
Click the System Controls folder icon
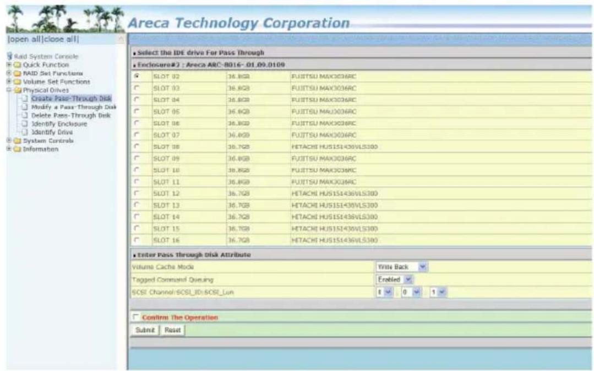[18, 141]
